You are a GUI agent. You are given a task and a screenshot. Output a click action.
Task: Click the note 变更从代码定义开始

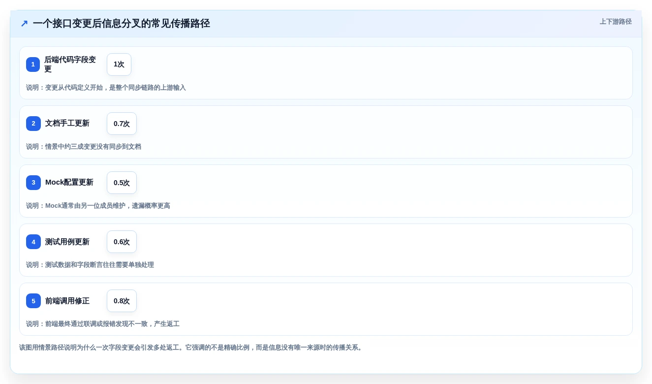point(106,88)
